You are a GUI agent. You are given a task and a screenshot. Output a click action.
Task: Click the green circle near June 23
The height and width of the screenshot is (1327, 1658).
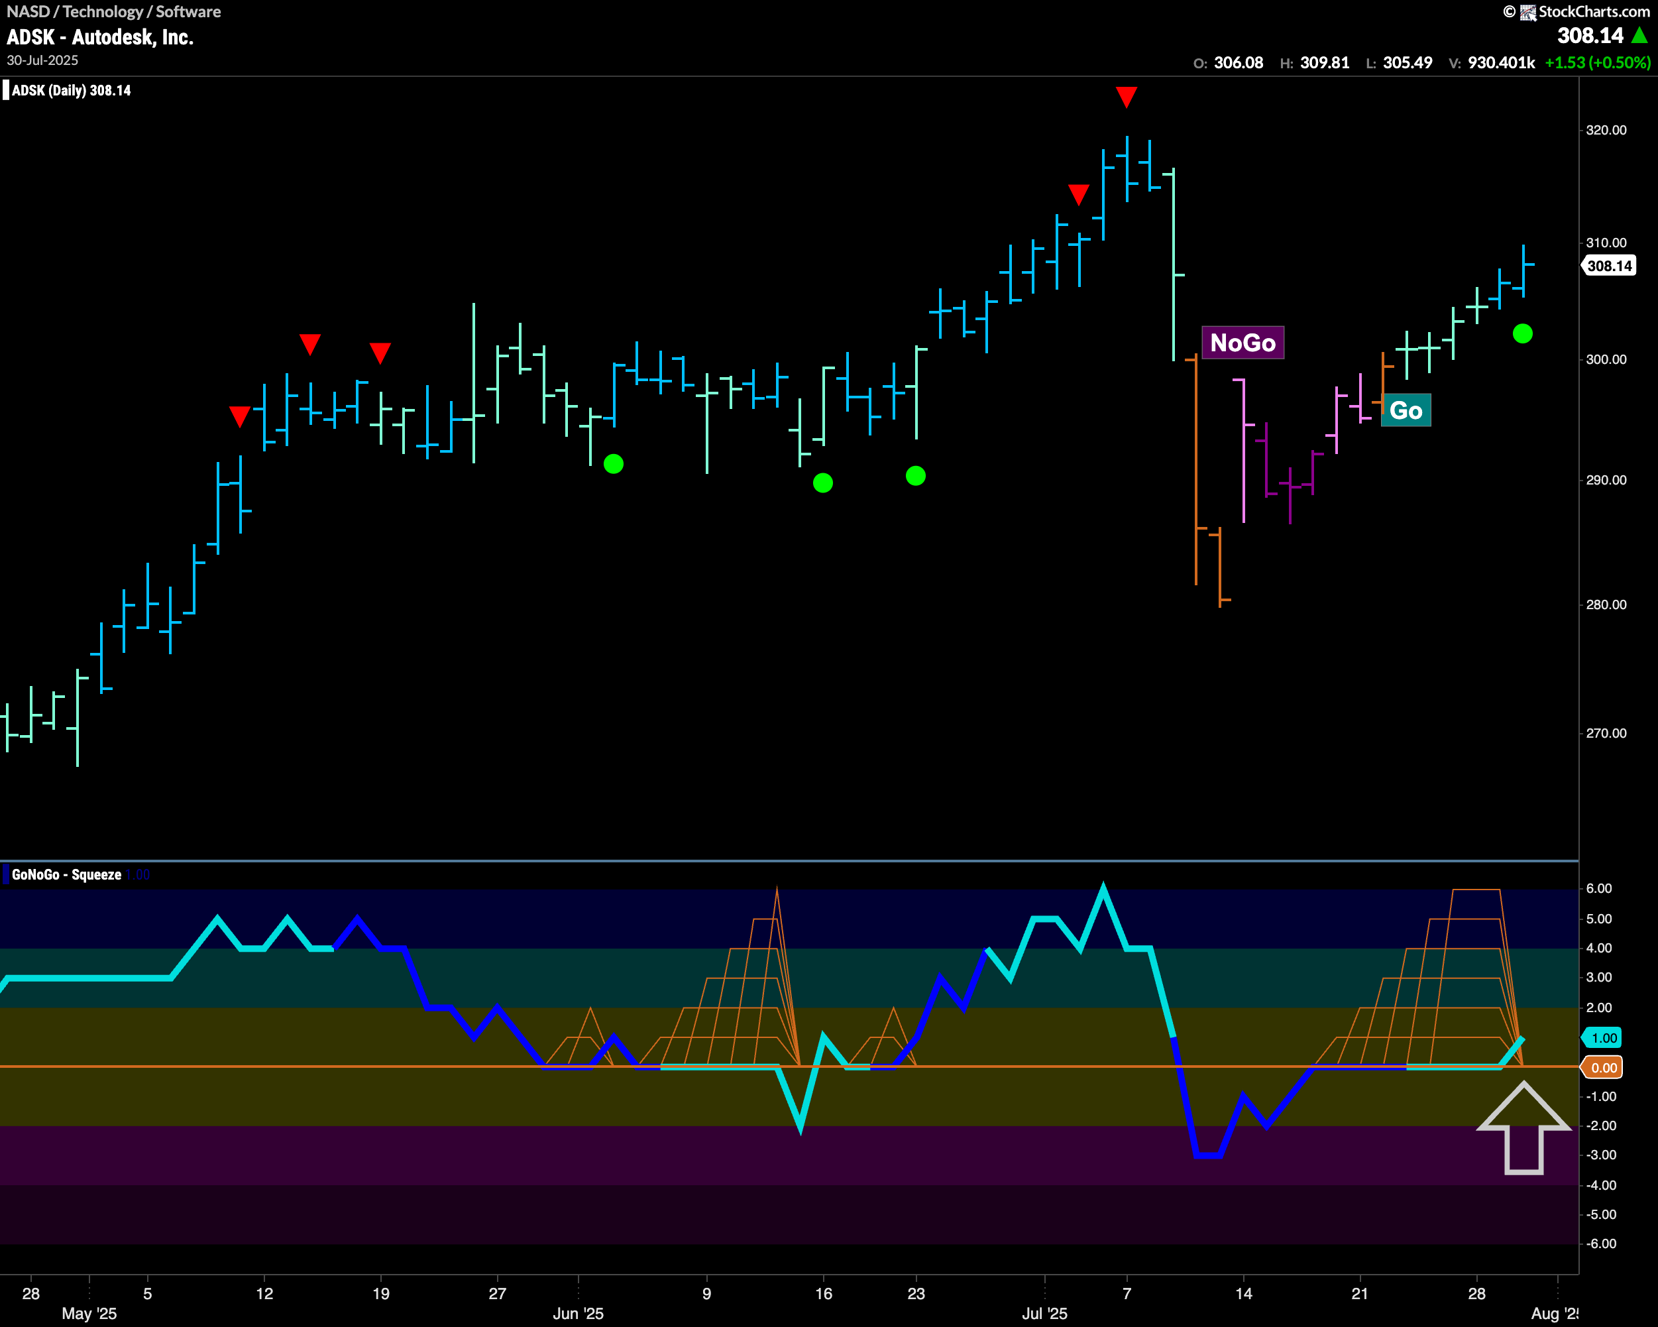click(916, 476)
